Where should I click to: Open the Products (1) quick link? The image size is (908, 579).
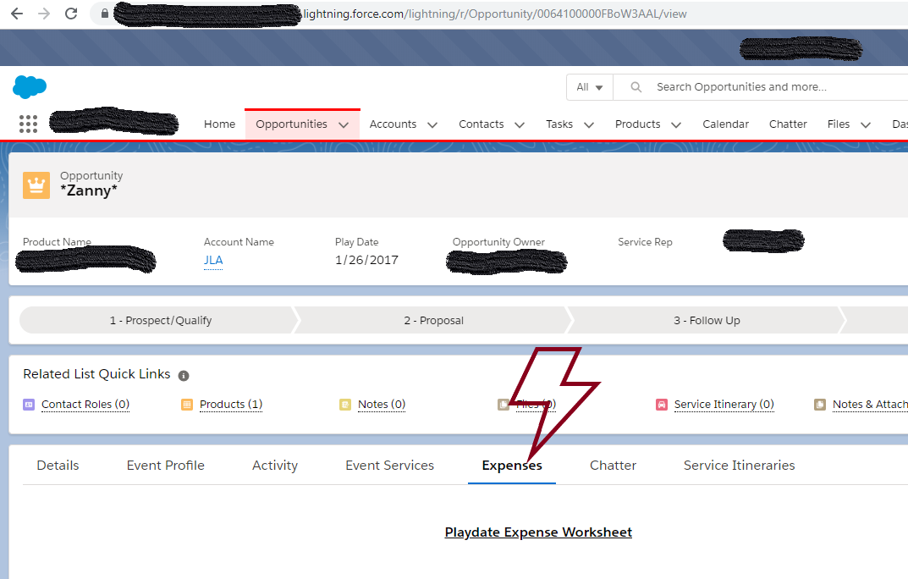tap(231, 404)
